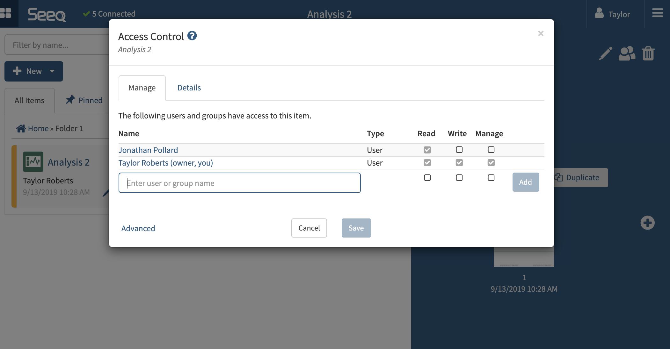Click the round plus add icon
This screenshot has width=670, height=349.
click(647, 223)
